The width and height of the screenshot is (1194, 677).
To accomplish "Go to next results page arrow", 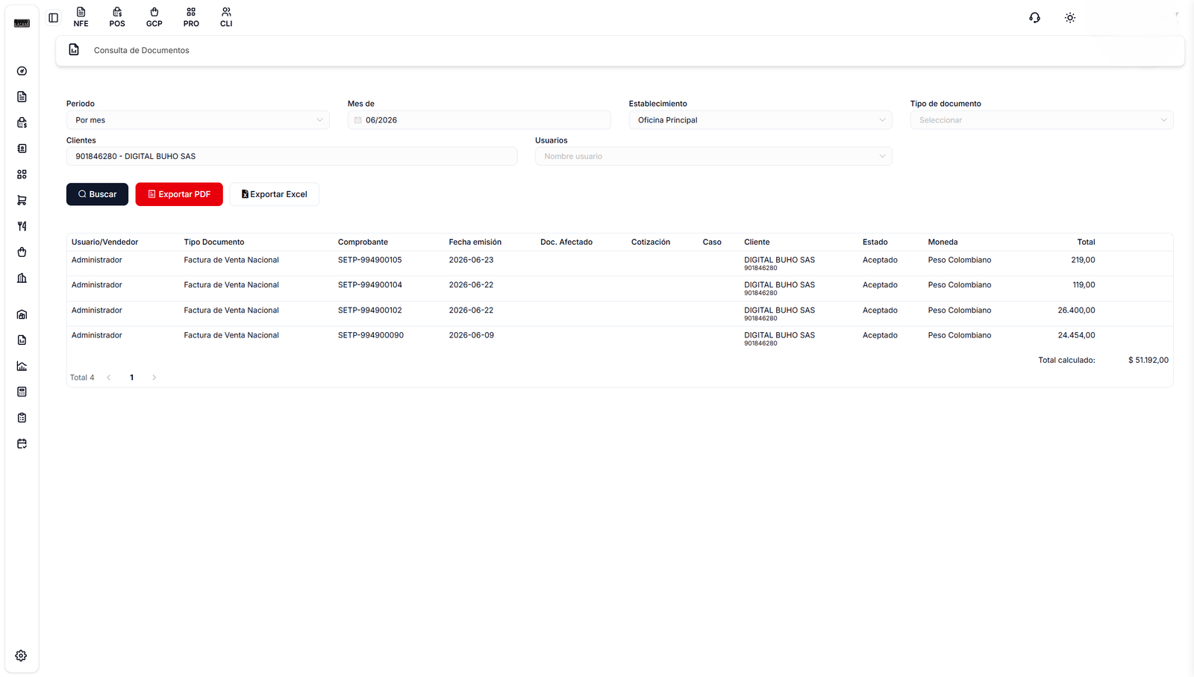I will (x=154, y=378).
